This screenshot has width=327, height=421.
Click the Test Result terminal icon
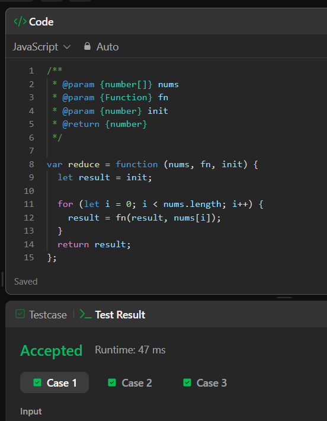point(85,314)
